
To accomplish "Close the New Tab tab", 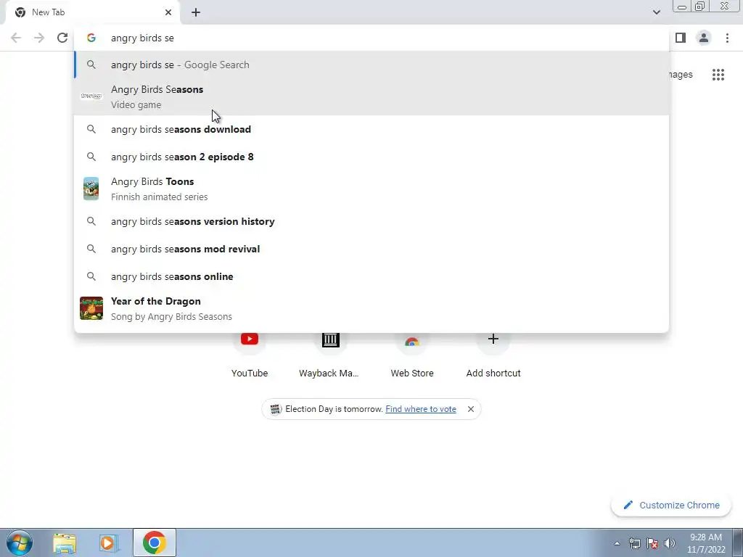I will [x=168, y=12].
